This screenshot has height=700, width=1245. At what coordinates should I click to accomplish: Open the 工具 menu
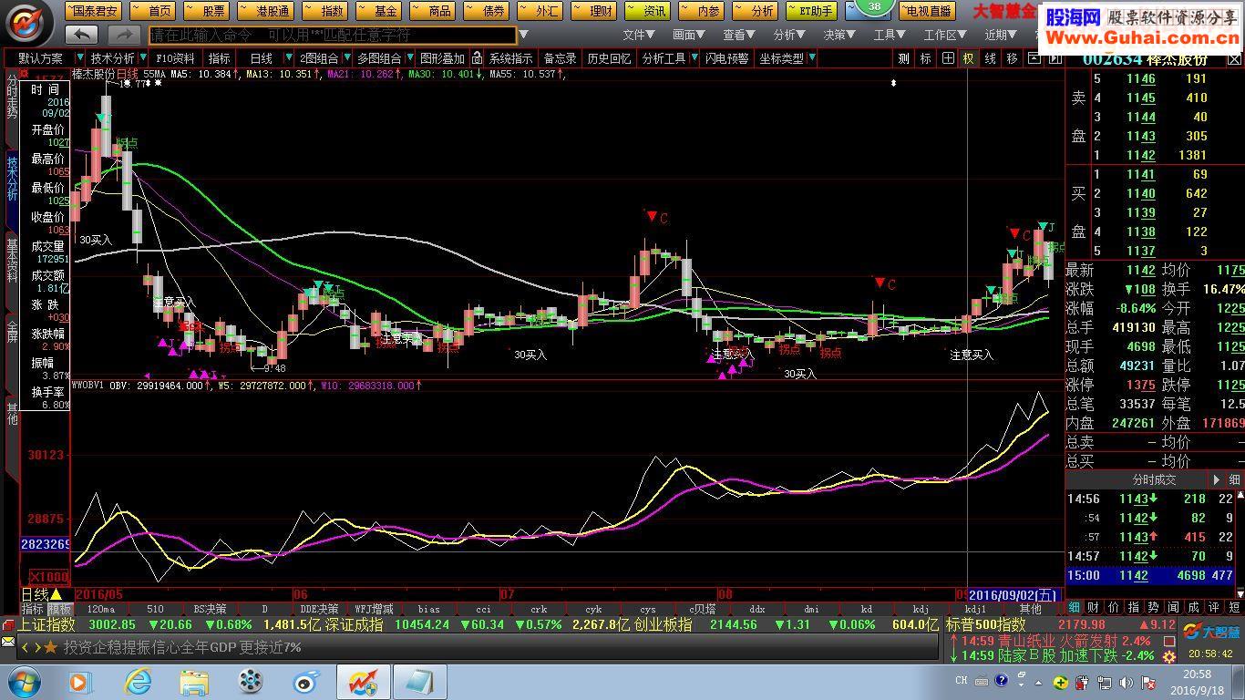[890, 35]
